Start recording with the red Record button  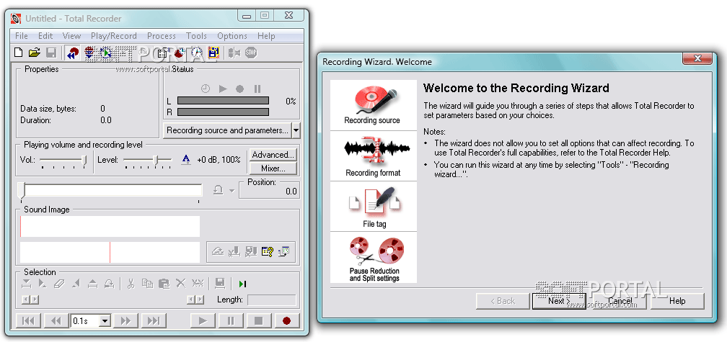286,320
